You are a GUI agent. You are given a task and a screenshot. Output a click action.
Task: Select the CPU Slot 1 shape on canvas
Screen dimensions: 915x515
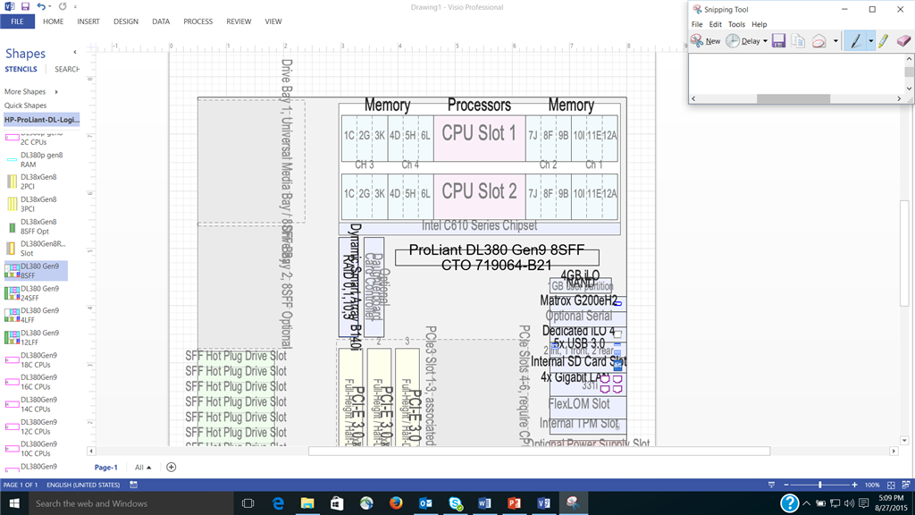479,138
